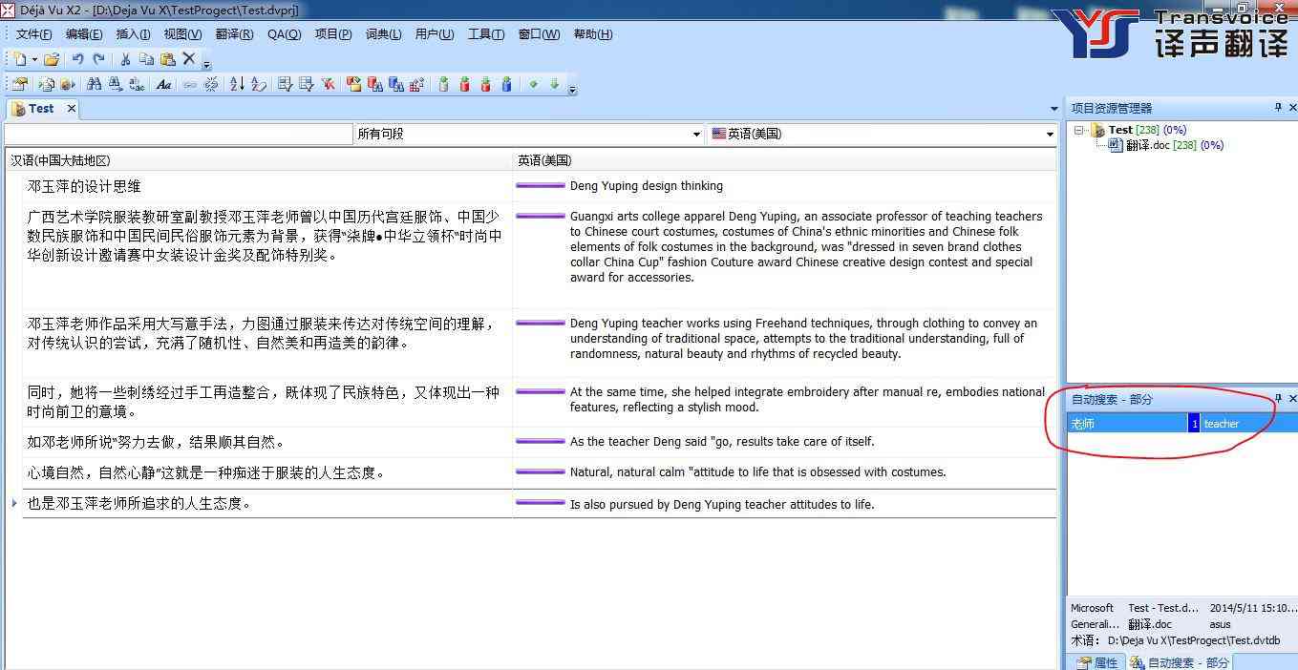Switch to the 属性 panel tab
The height and width of the screenshot is (670, 1298).
click(x=1096, y=662)
